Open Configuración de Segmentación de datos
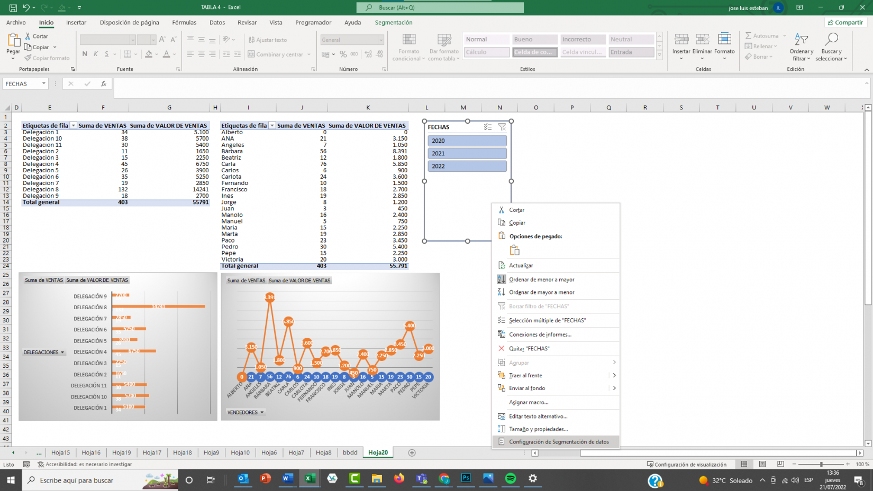This screenshot has height=491, width=873. tap(556, 442)
